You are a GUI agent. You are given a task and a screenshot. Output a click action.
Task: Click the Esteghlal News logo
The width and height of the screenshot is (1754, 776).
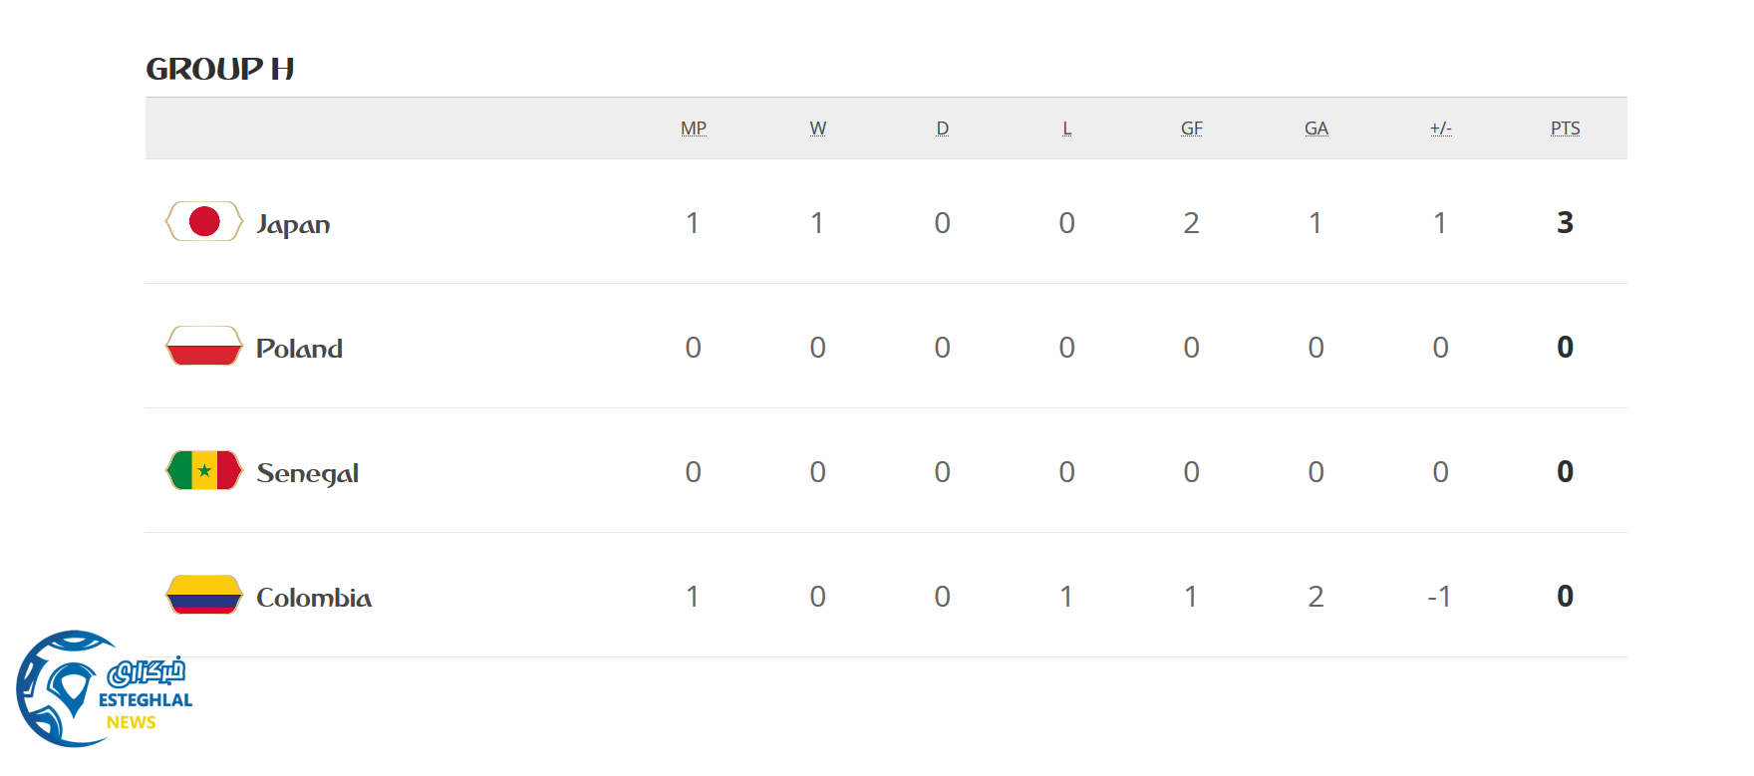tap(104, 689)
